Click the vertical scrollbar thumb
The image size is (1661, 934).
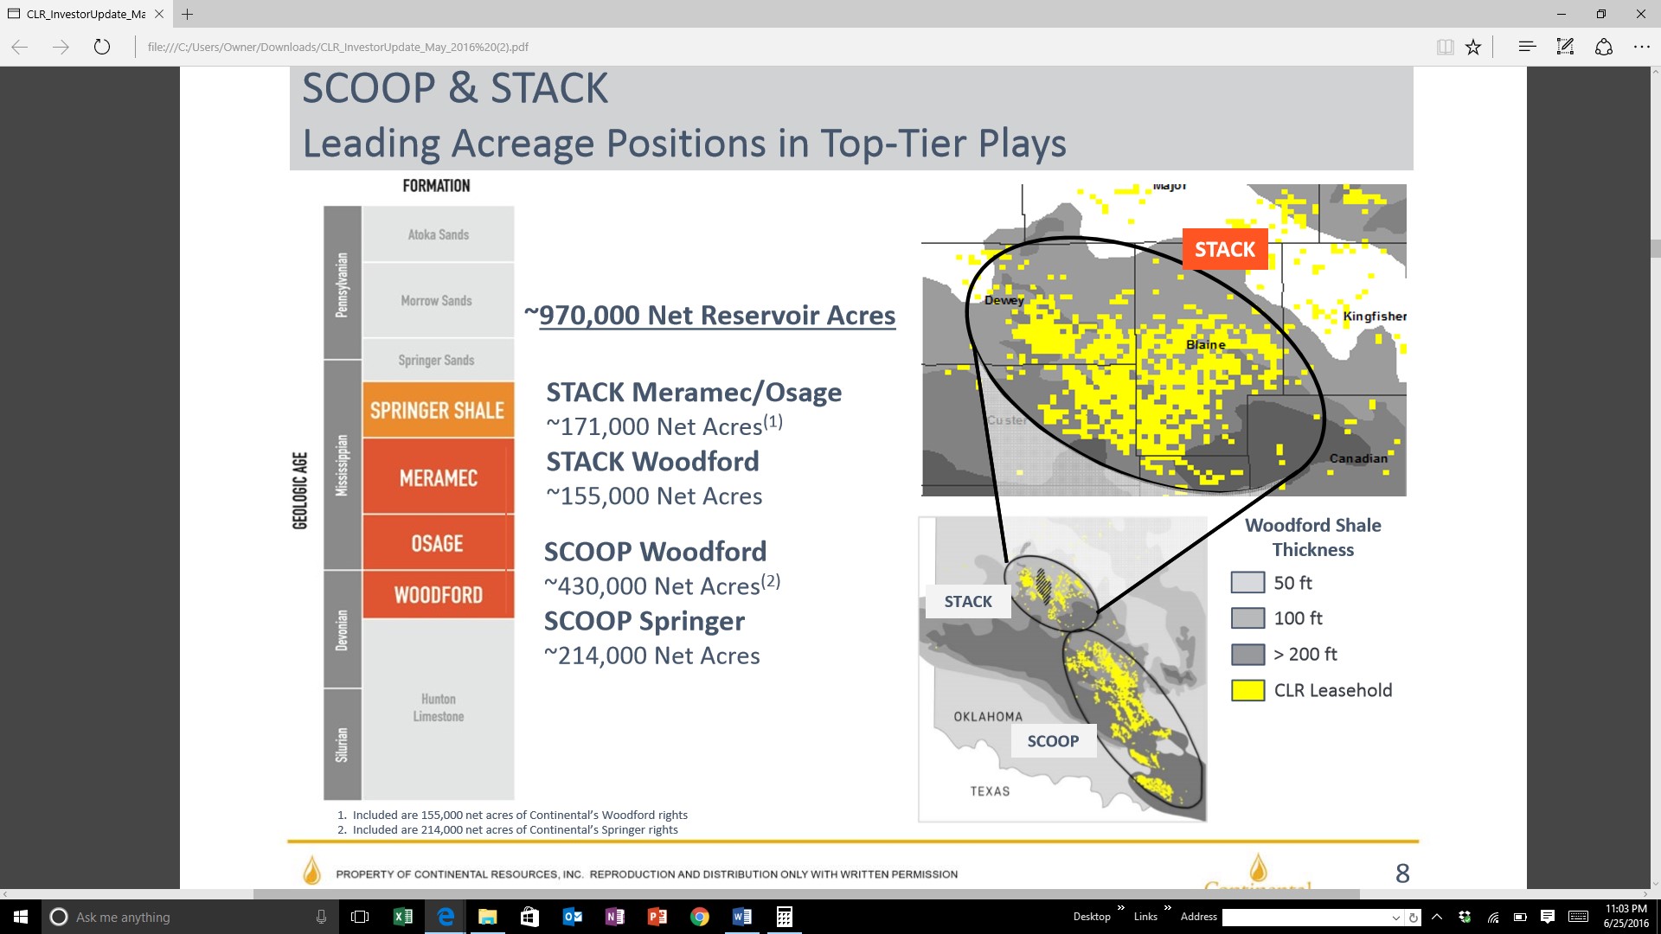tap(1655, 248)
